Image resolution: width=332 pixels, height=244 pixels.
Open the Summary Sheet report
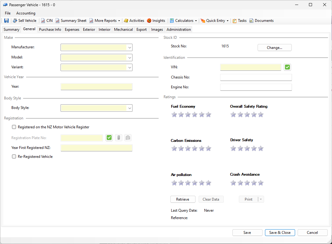(x=71, y=21)
